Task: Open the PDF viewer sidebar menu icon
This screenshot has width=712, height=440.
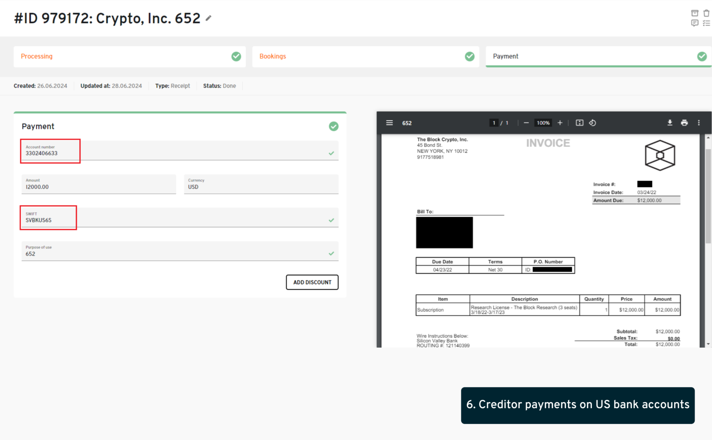Action: tap(389, 123)
